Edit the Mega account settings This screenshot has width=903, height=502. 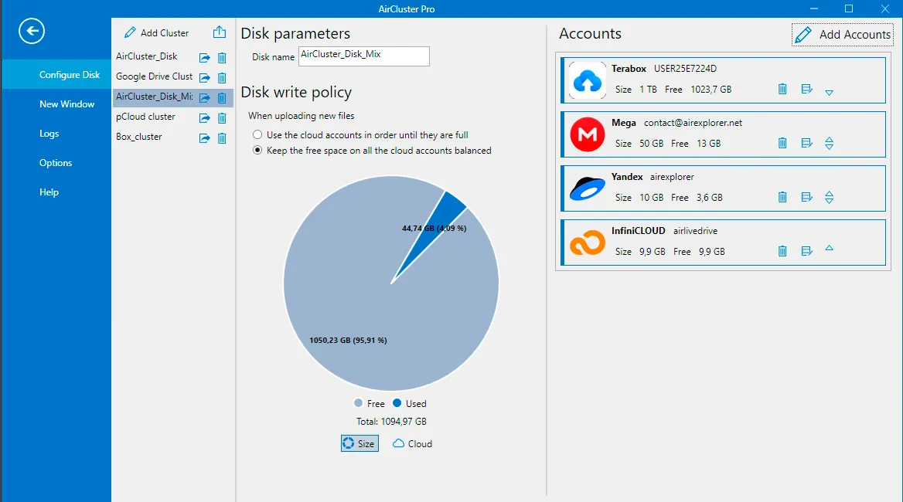807,143
